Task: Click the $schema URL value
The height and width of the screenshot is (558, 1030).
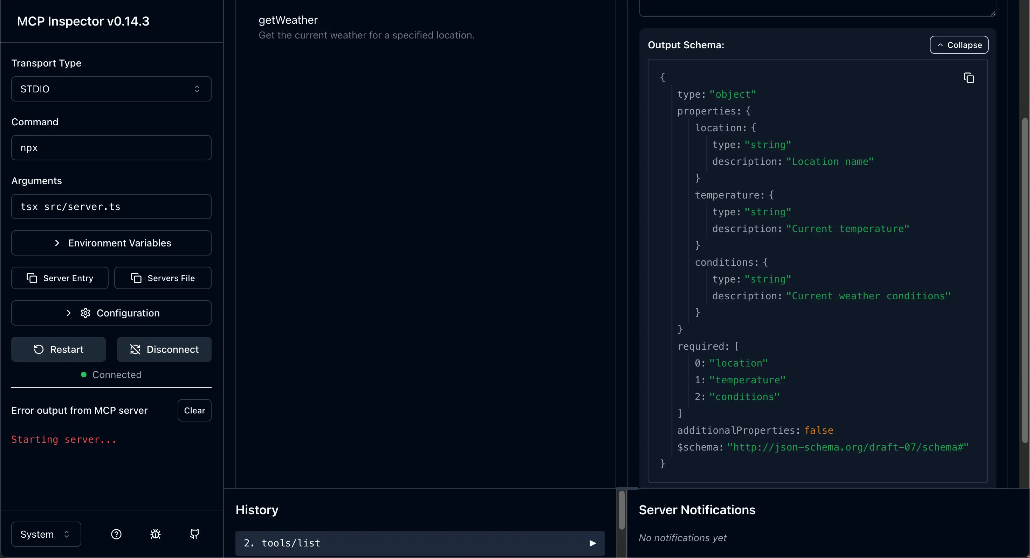Action: (x=848, y=447)
